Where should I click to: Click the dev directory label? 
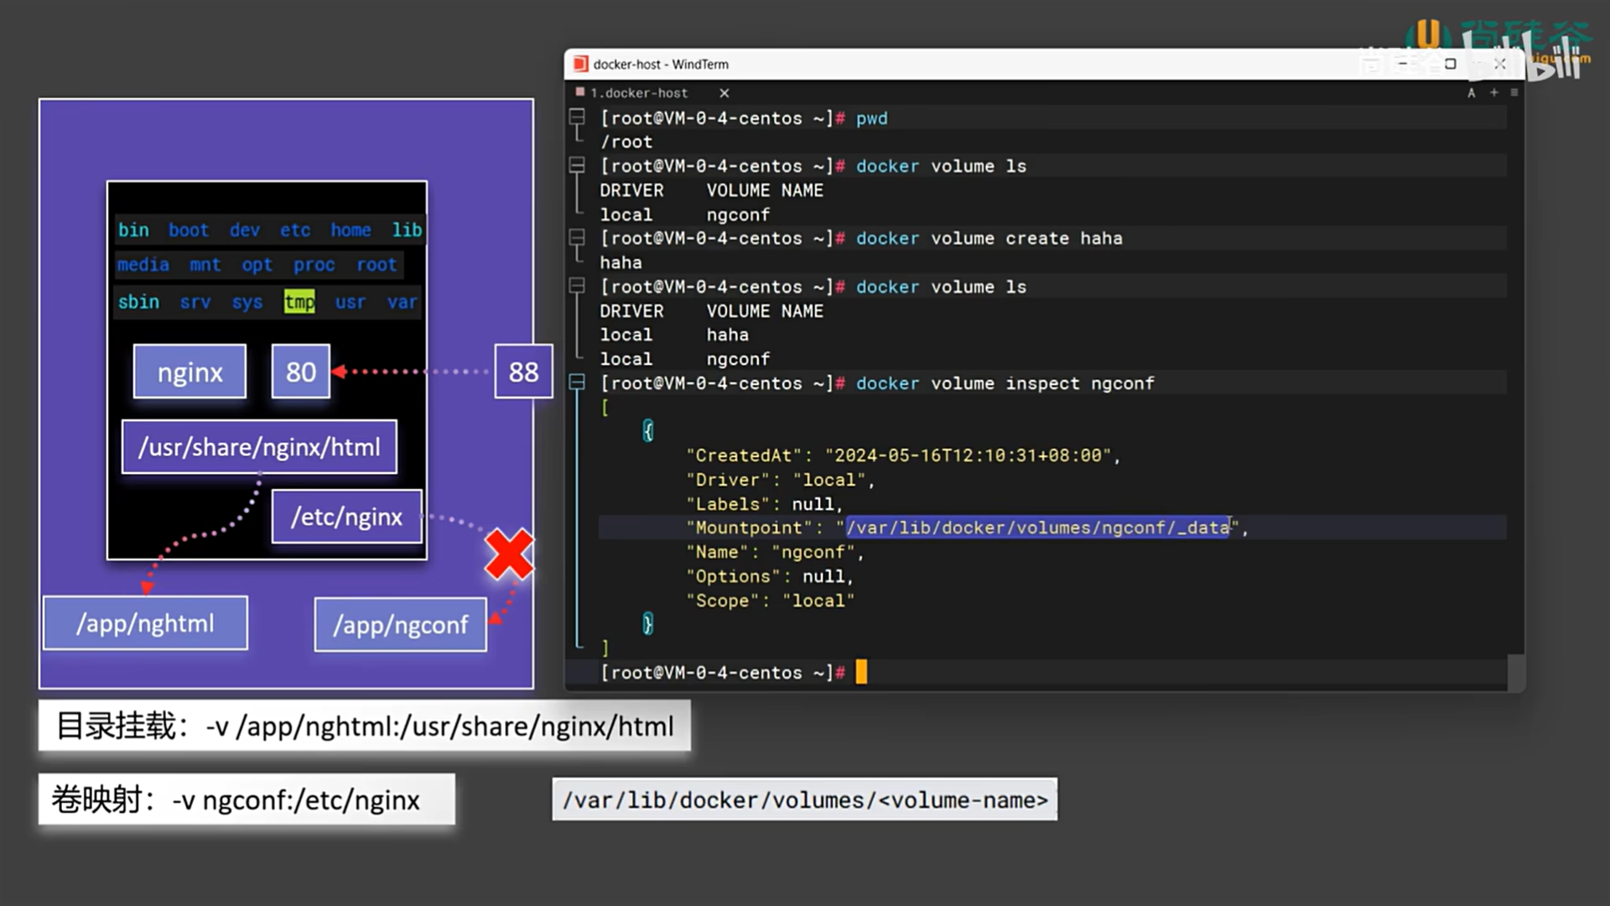tap(245, 230)
